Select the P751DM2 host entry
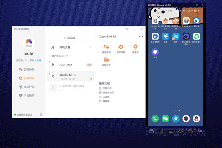 [x=71, y=65]
